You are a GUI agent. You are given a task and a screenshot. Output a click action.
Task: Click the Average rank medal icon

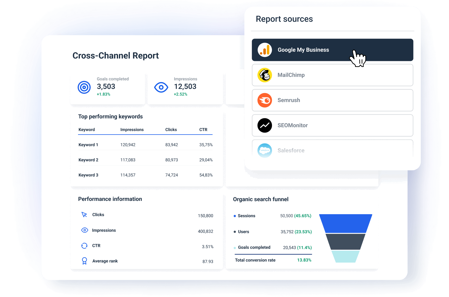pyautogui.click(x=84, y=261)
